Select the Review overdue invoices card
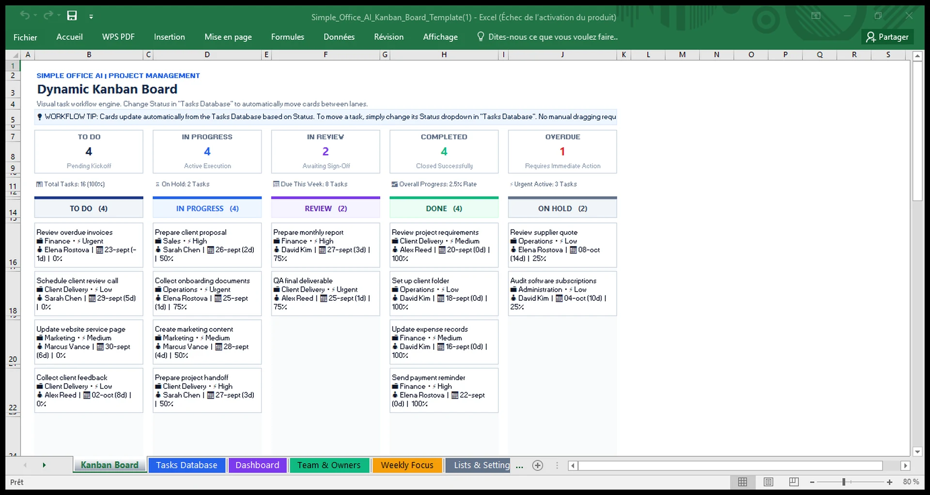This screenshot has height=495, width=930. [89, 245]
